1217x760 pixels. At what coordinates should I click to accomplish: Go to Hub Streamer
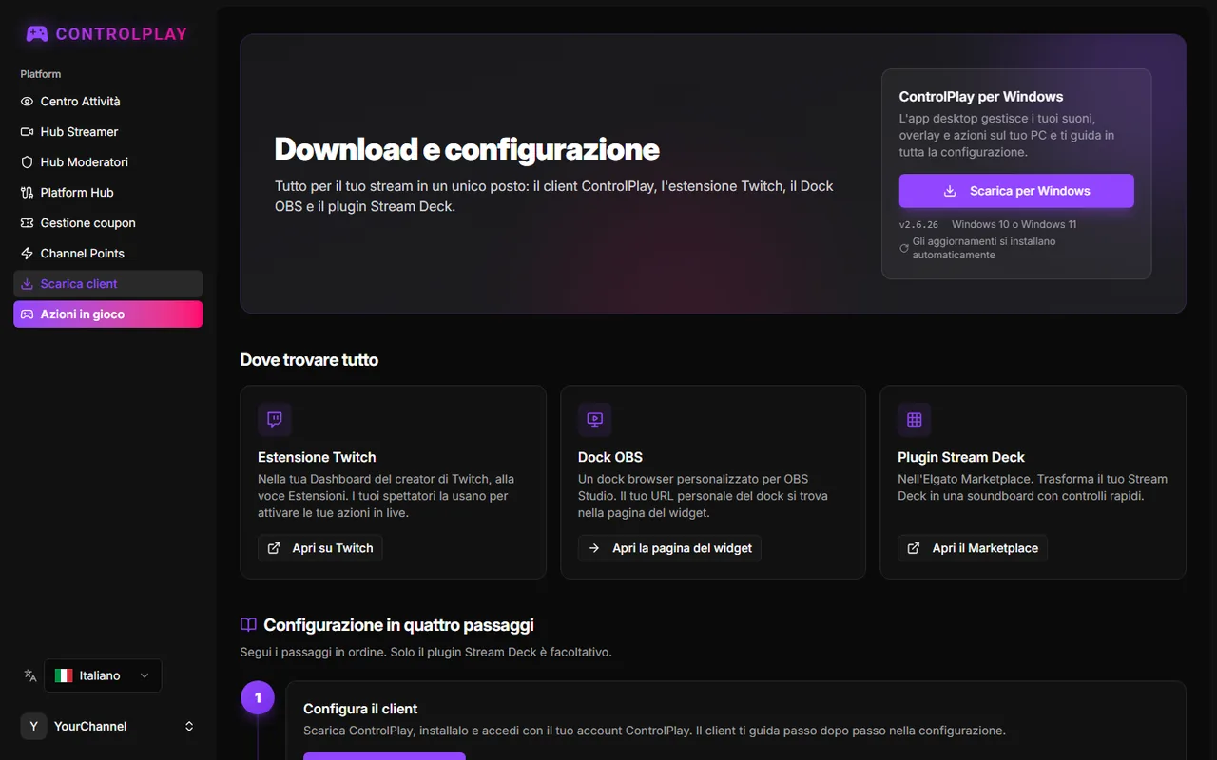pos(107,132)
